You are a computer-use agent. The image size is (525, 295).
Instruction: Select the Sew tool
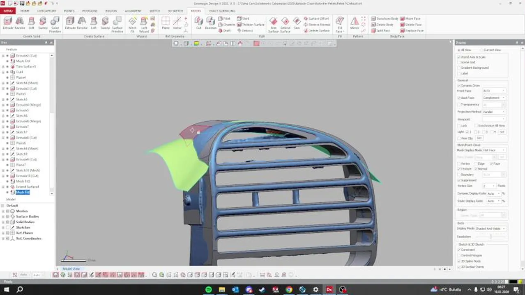click(297, 23)
